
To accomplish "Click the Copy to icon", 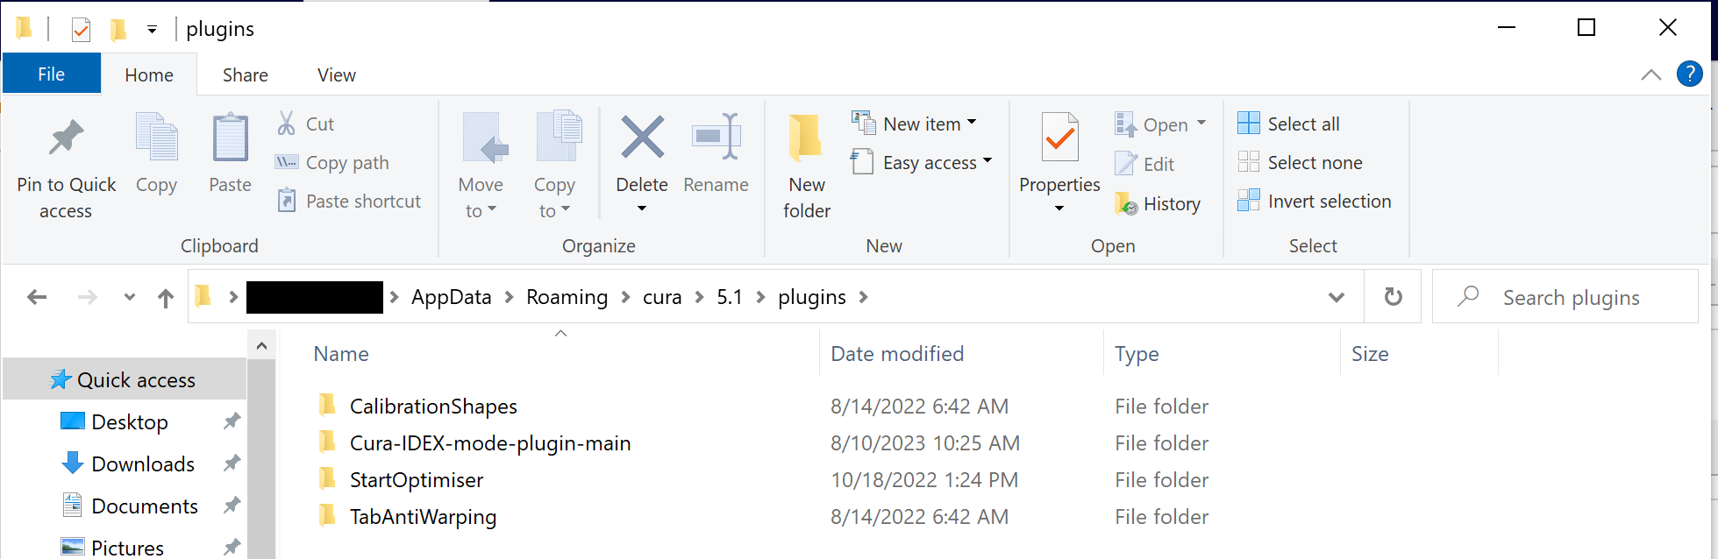I will click(x=558, y=136).
